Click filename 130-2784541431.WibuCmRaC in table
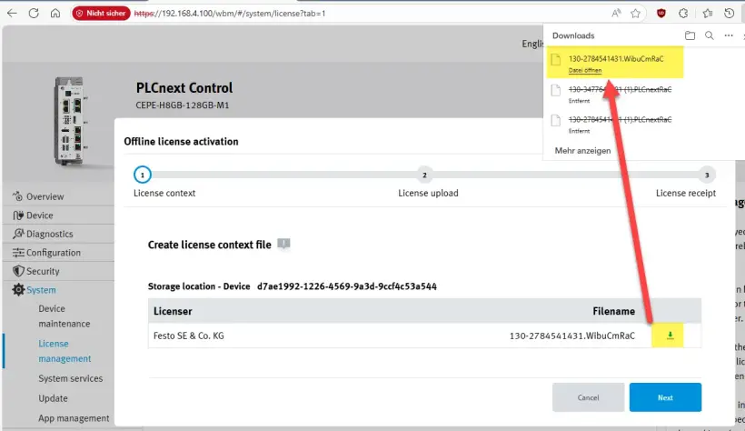 (x=572, y=336)
